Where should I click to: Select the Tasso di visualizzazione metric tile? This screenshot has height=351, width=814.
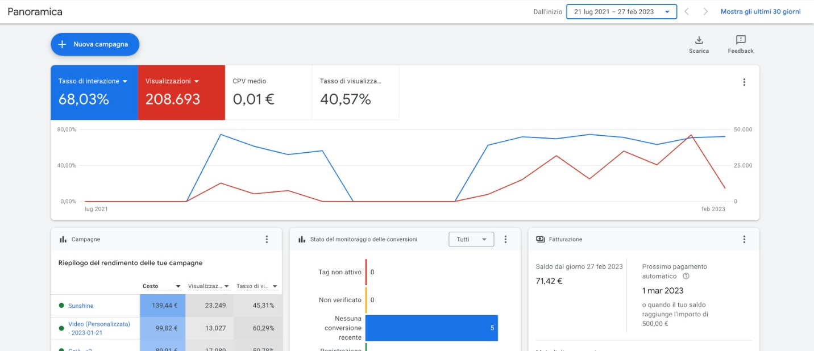pos(355,93)
